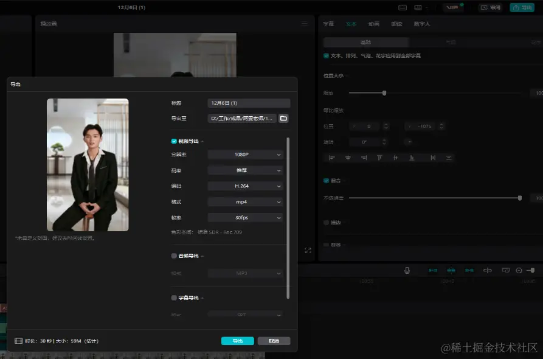Click the fullscreen preview icon
Image resolution: width=543 pixels, height=359 pixels.
coord(308,250)
